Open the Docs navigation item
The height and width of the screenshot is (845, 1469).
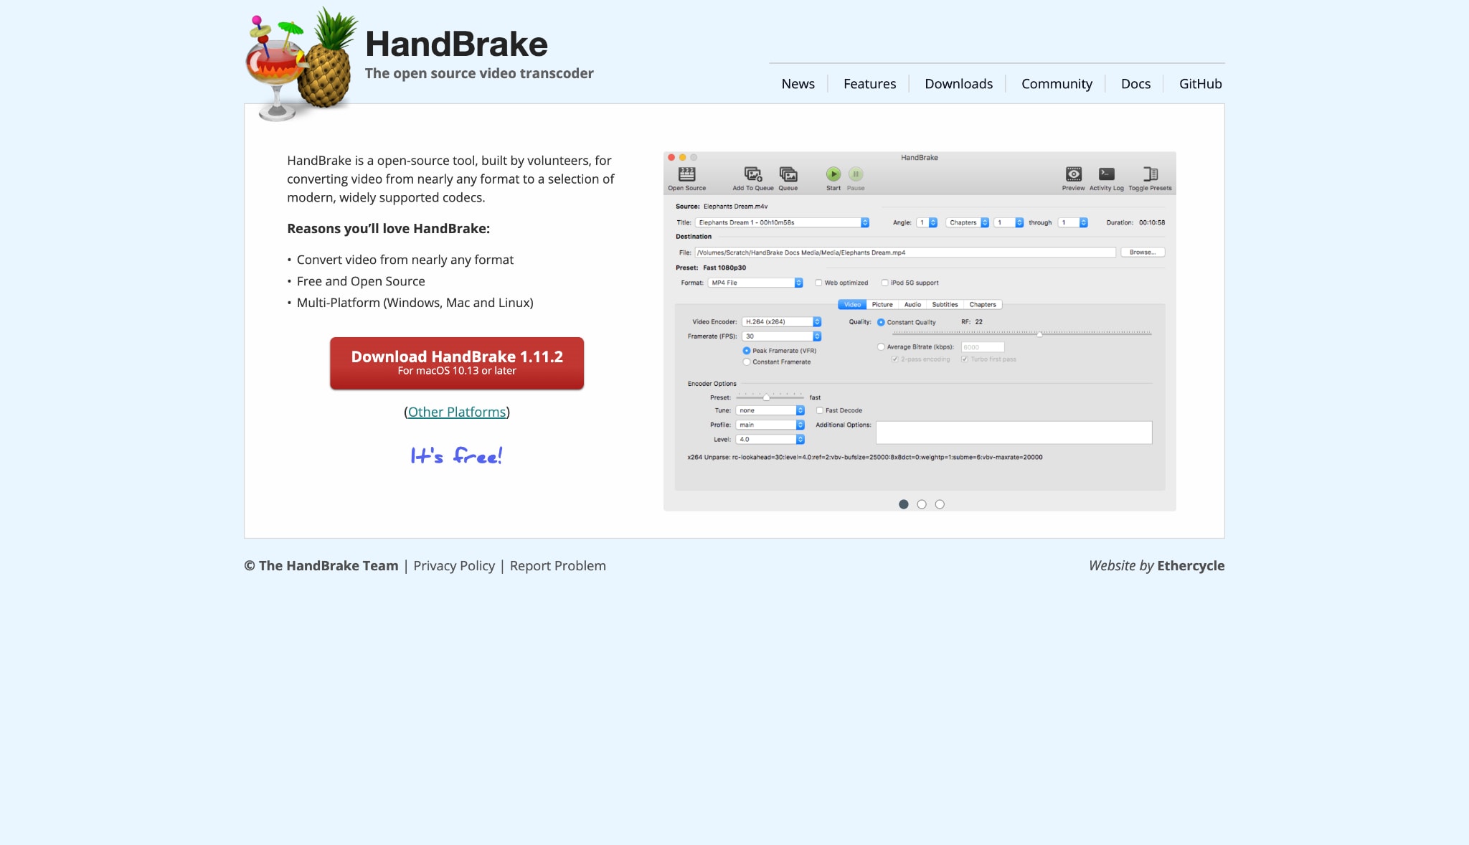(1135, 84)
